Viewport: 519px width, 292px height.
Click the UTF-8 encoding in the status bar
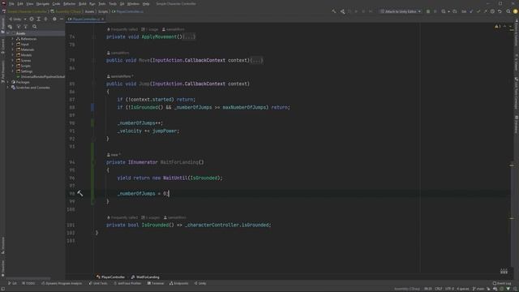[x=449, y=289]
